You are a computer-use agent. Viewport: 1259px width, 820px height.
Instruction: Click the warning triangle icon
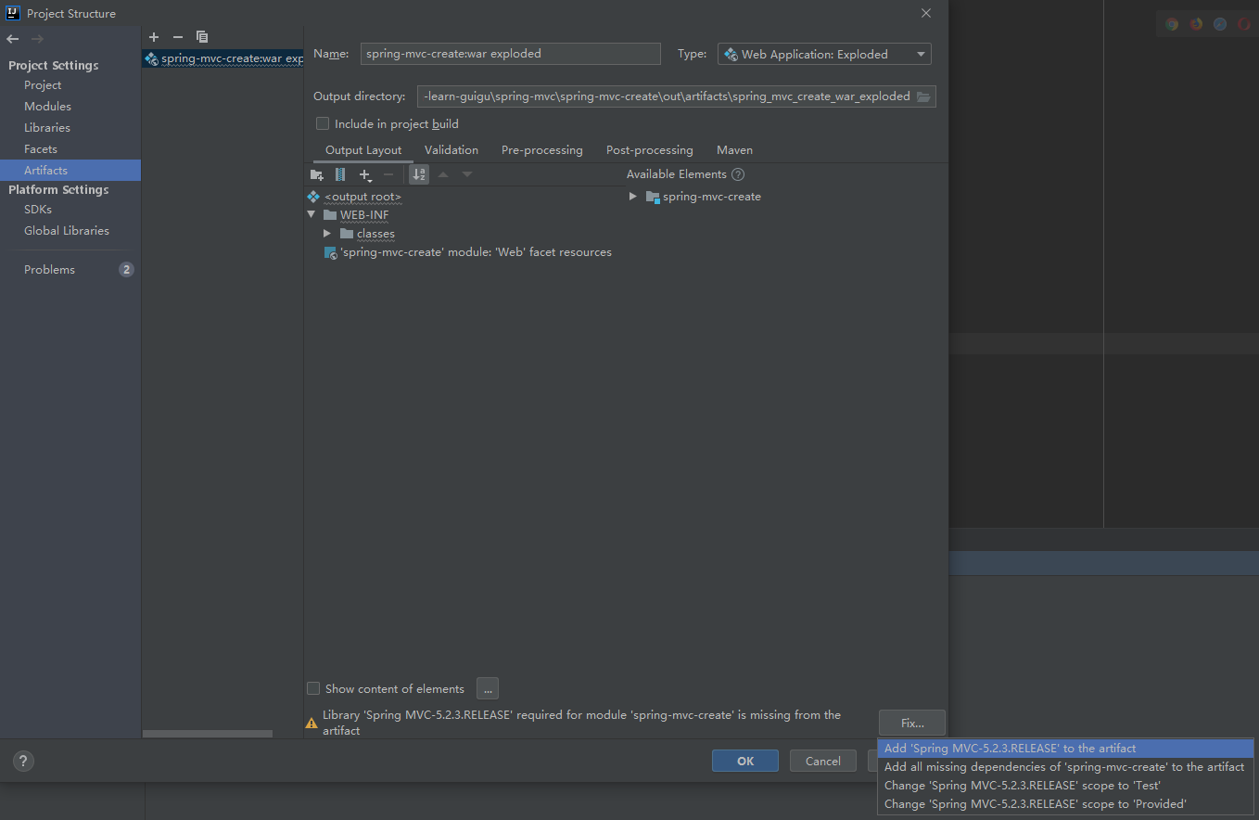(x=312, y=724)
